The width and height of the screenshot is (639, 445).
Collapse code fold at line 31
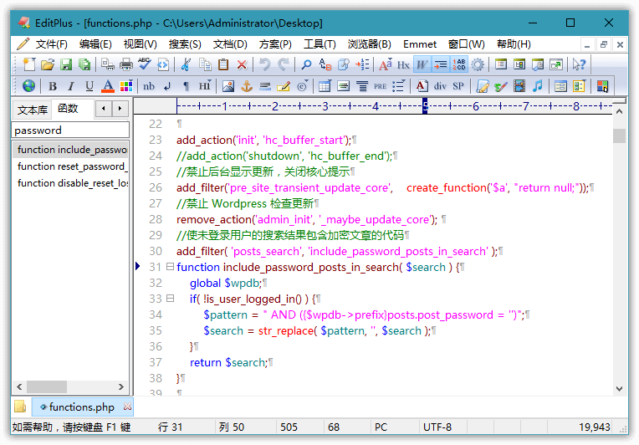click(170, 267)
